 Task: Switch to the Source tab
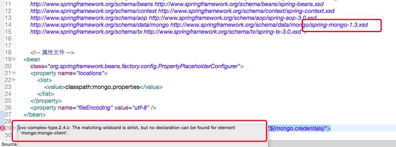click(x=9, y=144)
